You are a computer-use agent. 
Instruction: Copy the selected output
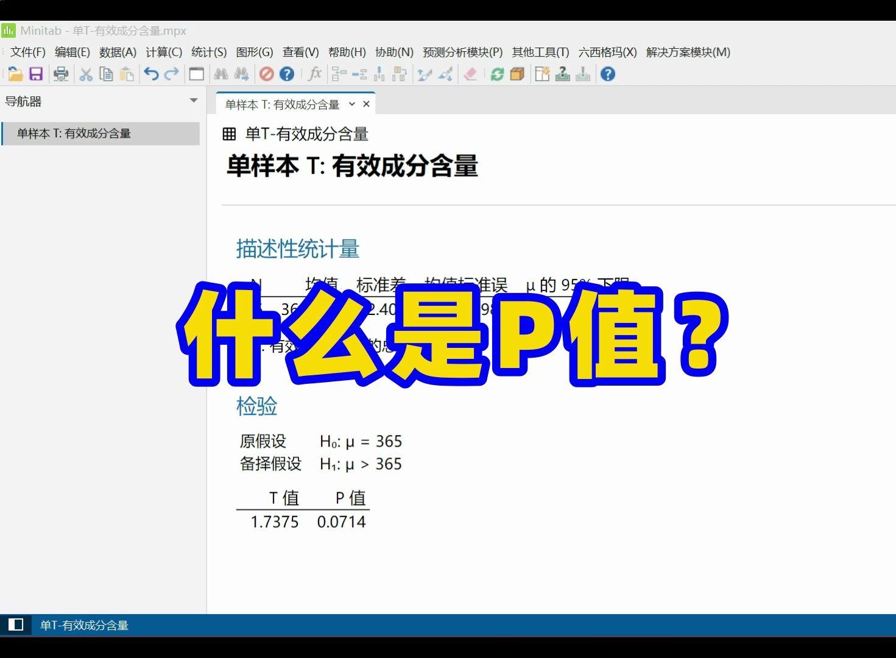click(105, 74)
